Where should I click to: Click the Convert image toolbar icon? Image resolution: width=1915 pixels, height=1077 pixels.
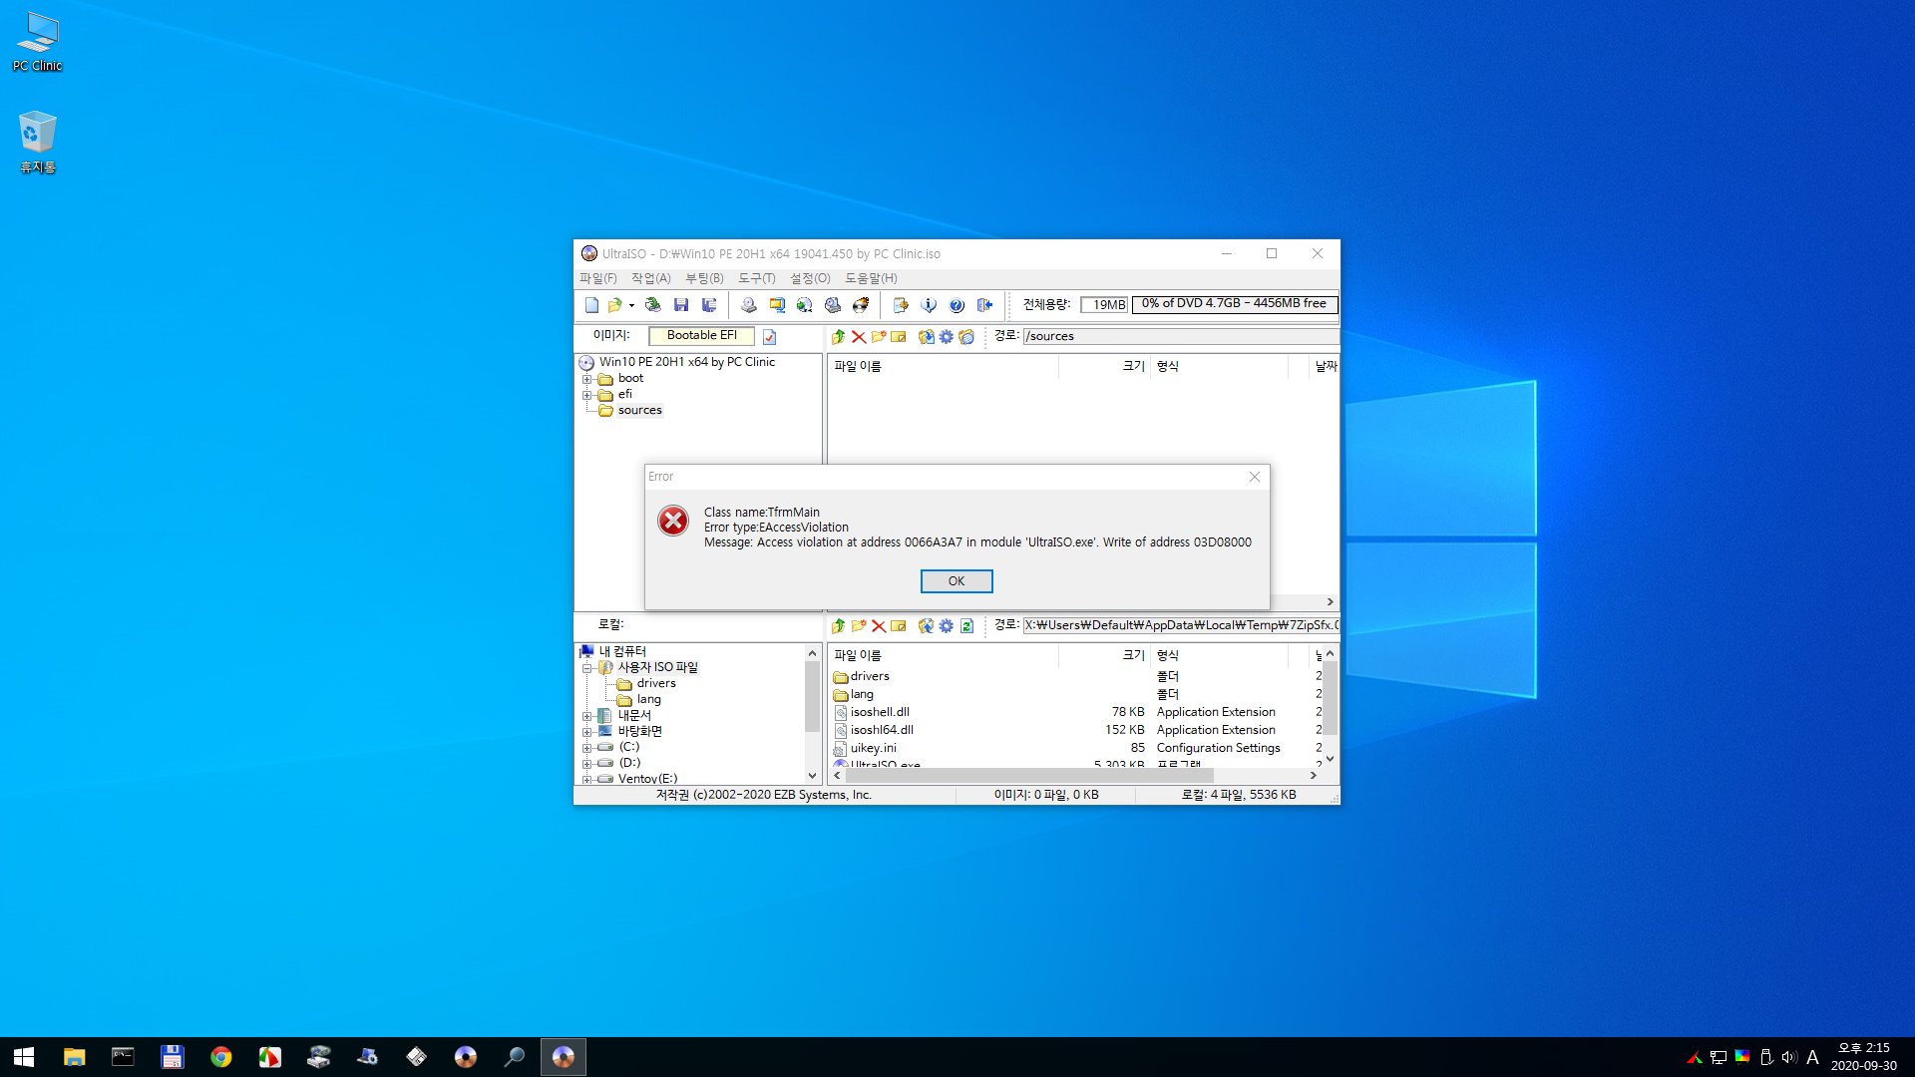(804, 305)
